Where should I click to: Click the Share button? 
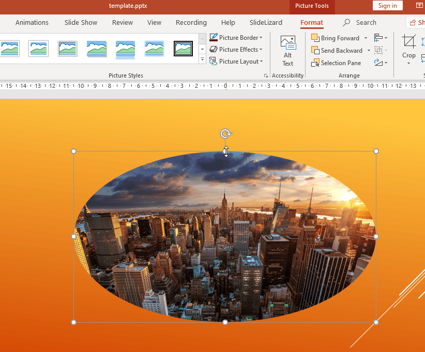coord(416,23)
